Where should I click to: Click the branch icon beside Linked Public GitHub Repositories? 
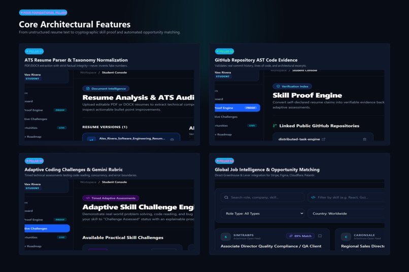coord(275,126)
